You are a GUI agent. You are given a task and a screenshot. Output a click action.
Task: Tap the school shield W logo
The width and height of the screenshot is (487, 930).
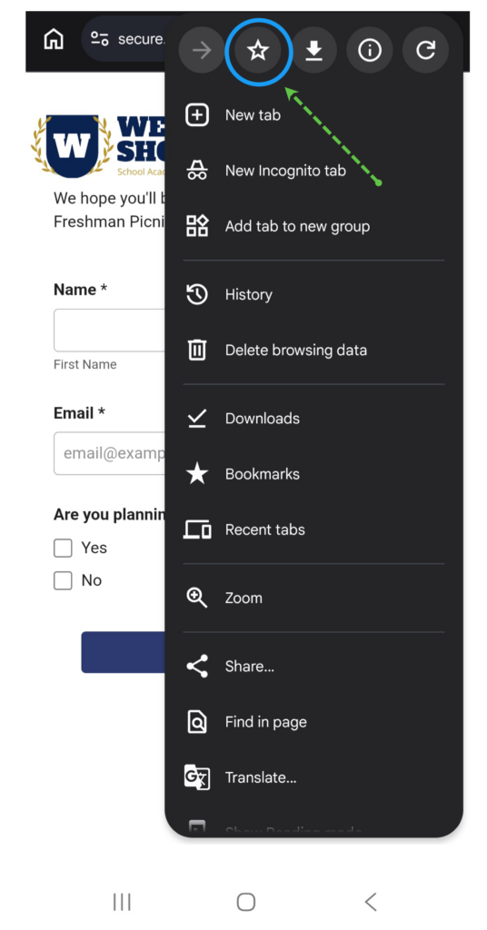pos(72,146)
